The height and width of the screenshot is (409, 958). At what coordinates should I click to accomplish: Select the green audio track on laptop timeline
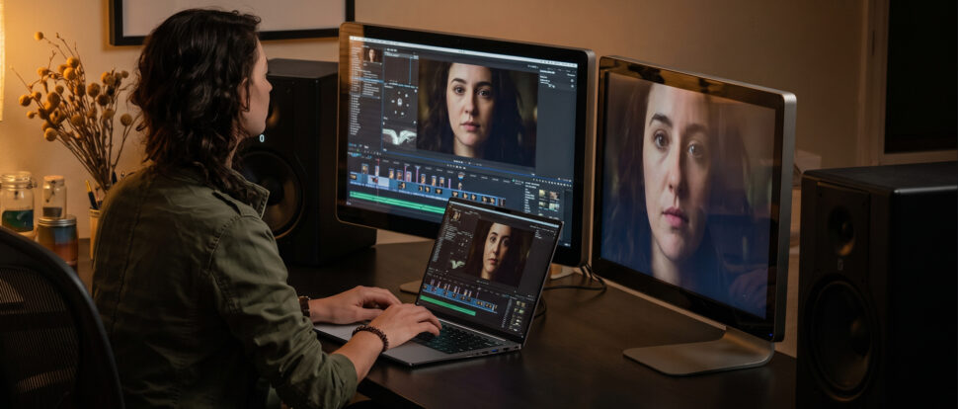[x=447, y=305]
